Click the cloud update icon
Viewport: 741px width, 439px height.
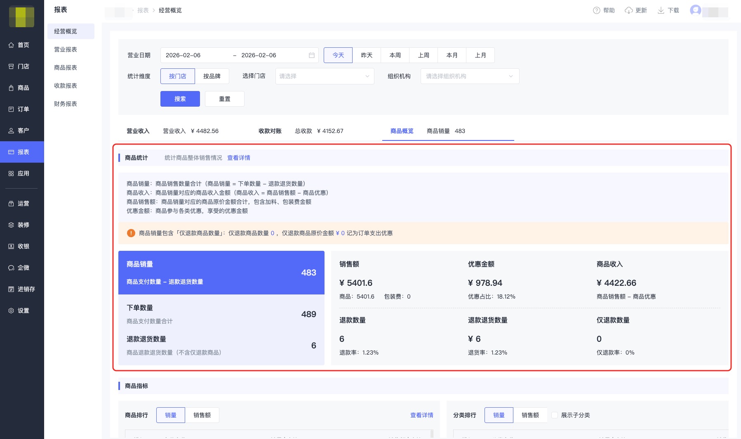click(628, 10)
